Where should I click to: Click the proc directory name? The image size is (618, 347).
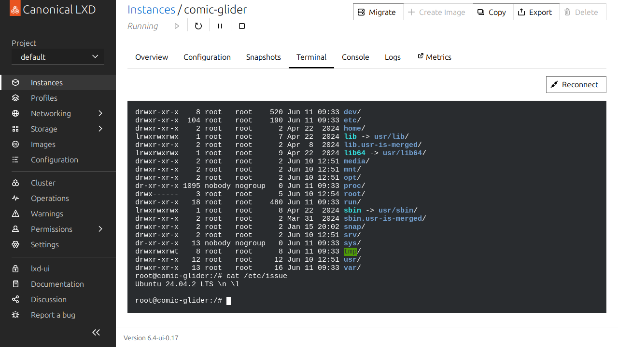(352, 186)
